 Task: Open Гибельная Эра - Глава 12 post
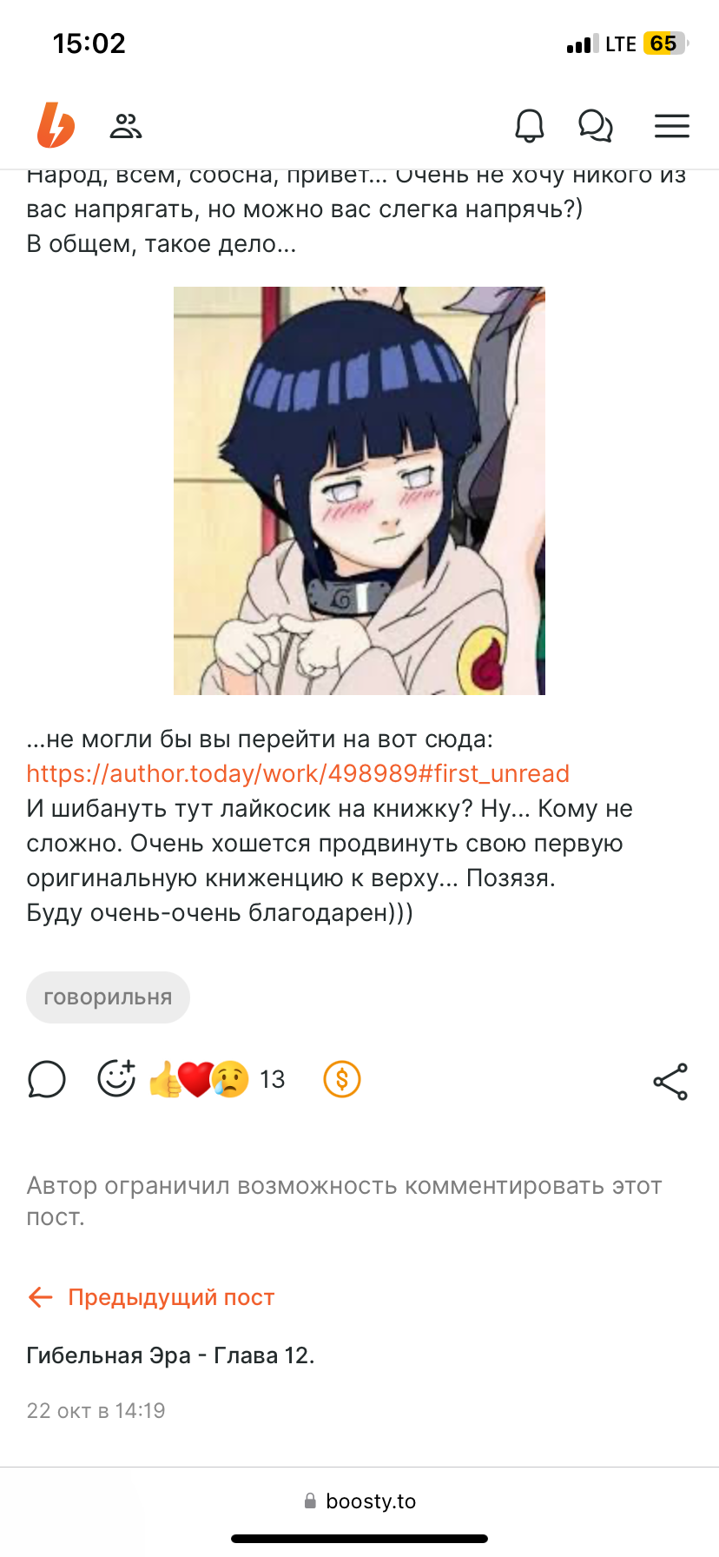point(170,1355)
